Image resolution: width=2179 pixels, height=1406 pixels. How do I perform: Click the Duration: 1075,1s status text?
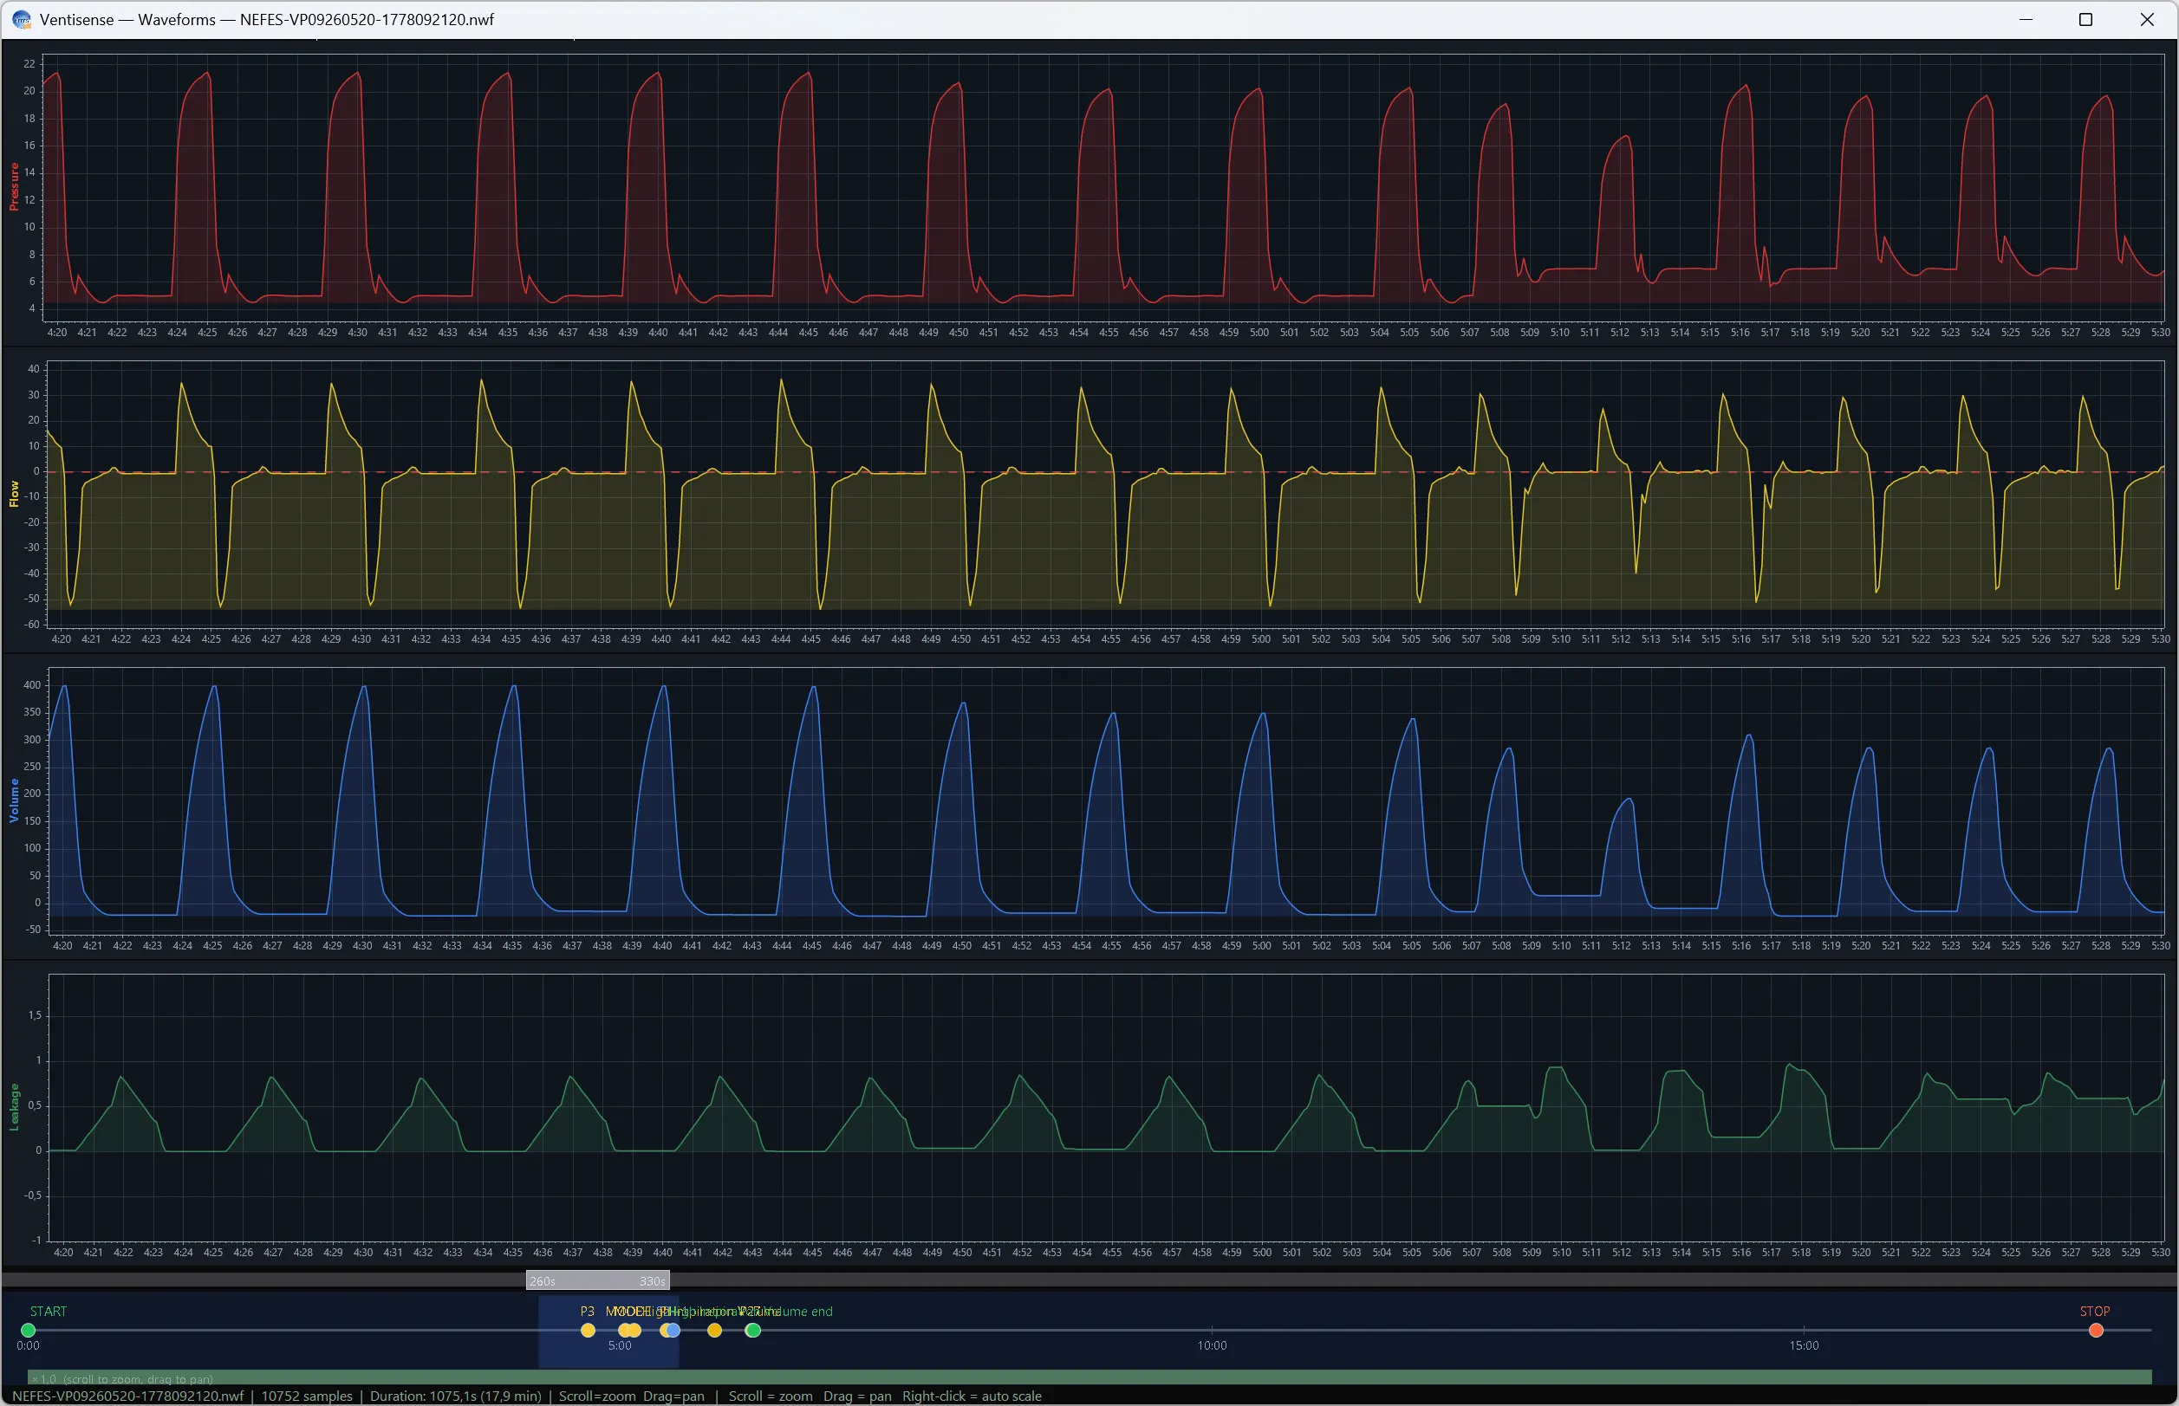pyautogui.click(x=455, y=1396)
